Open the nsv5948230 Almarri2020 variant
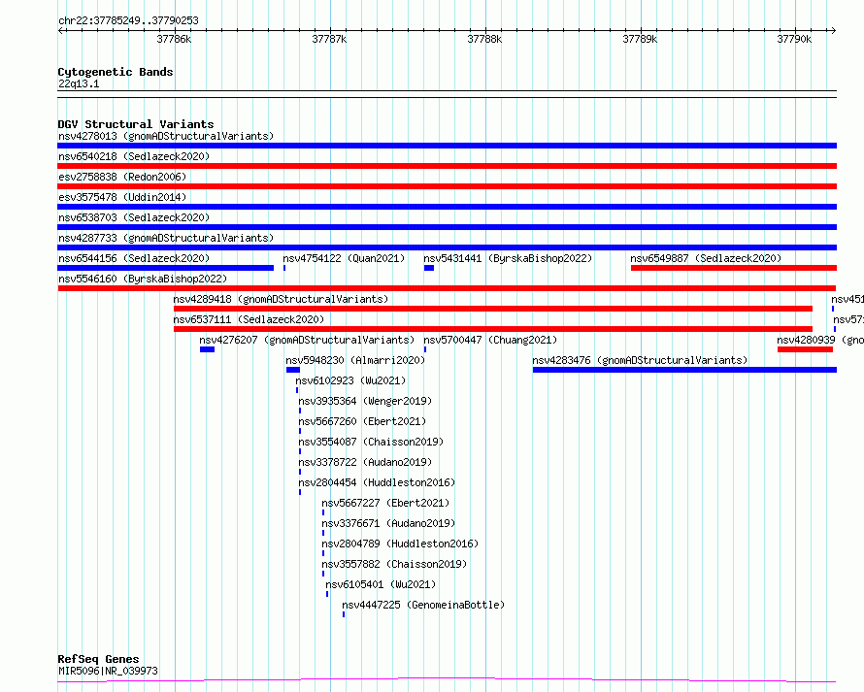This screenshot has height=692, width=864. 355,360
